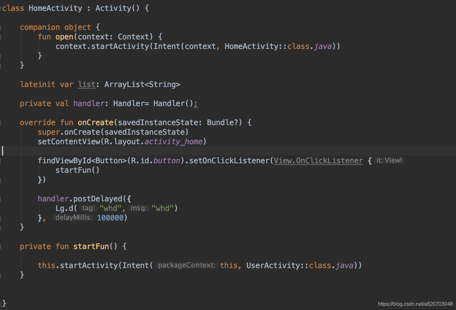This screenshot has height=310, width=456.
Task: Click HomeActivity in the class declaration line
Action: coord(55,8)
